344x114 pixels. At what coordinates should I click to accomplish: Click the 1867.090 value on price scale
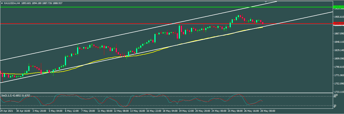[339, 34]
